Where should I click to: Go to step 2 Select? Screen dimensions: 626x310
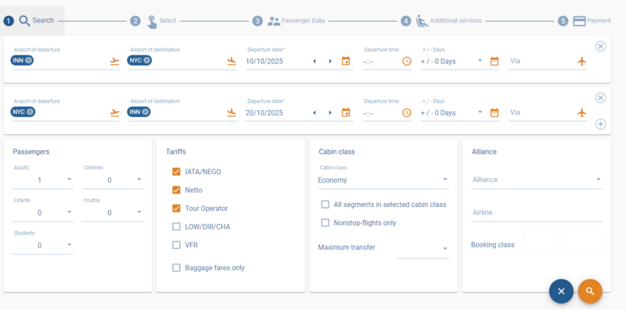click(x=153, y=21)
